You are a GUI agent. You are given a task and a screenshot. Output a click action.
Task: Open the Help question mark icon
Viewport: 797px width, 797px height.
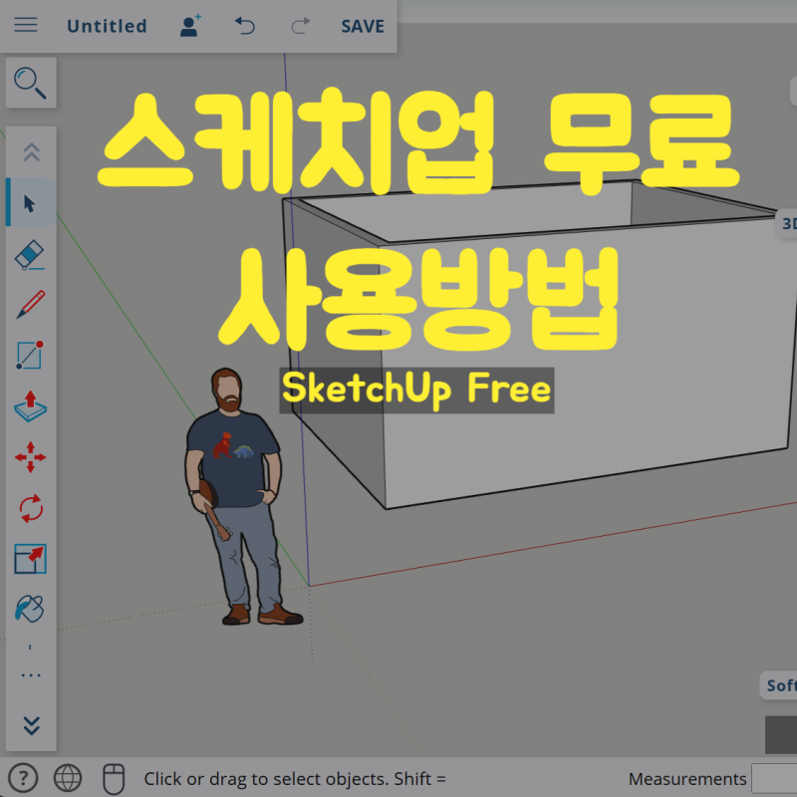pos(23,778)
